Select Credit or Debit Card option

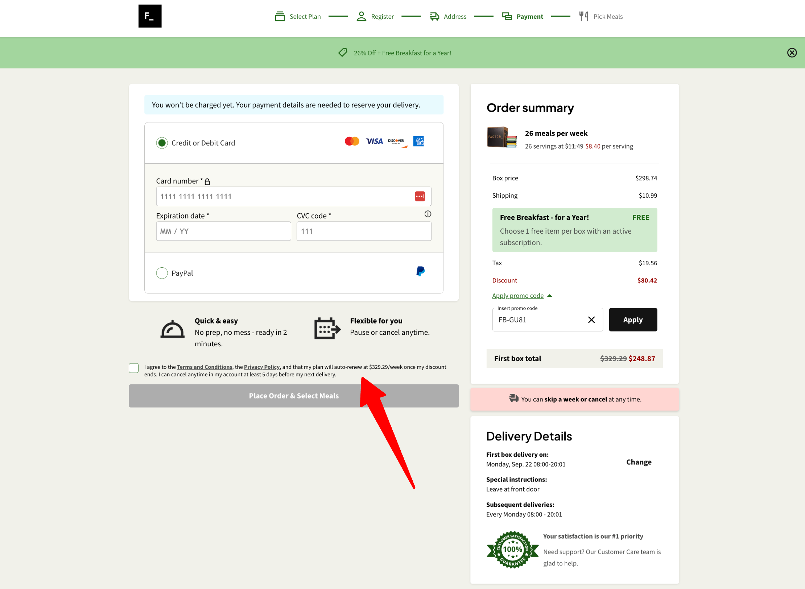[x=162, y=143]
